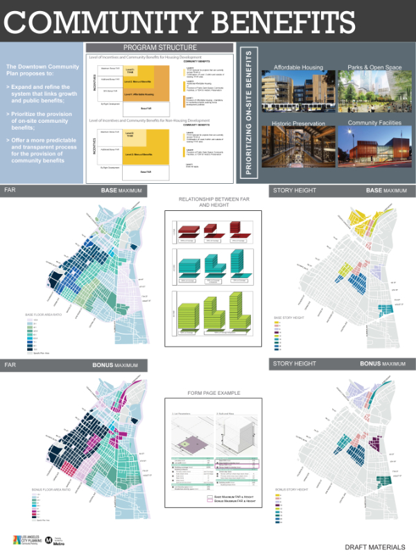
Task: Open the Community Facilities photo
Action: click(x=375, y=147)
